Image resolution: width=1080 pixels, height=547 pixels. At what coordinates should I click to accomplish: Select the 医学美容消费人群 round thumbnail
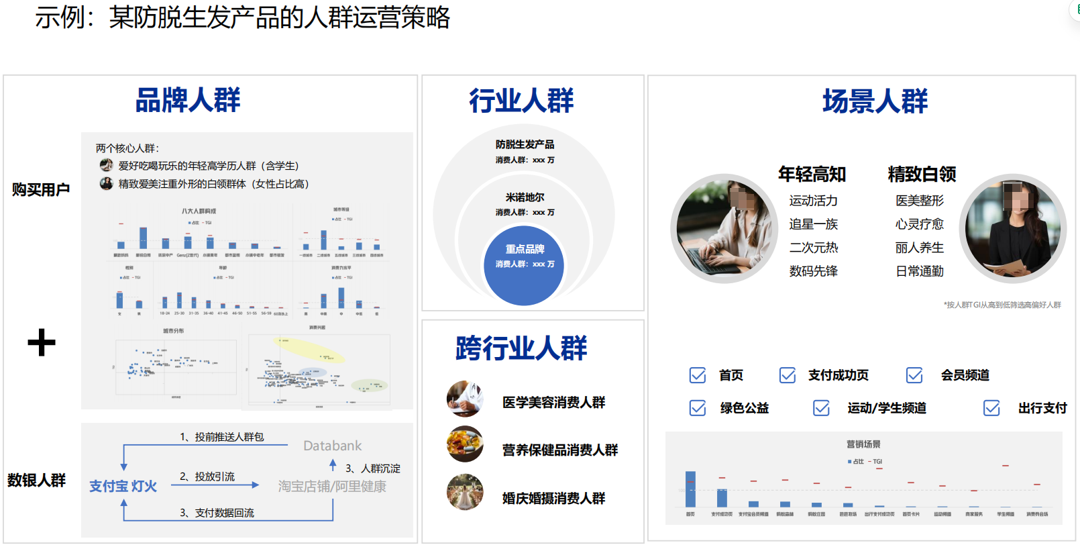click(x=465, y=399)
